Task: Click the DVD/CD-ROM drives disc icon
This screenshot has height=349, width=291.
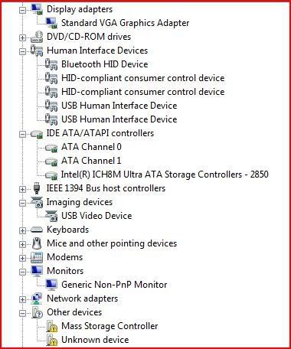Action: [37, 37]
